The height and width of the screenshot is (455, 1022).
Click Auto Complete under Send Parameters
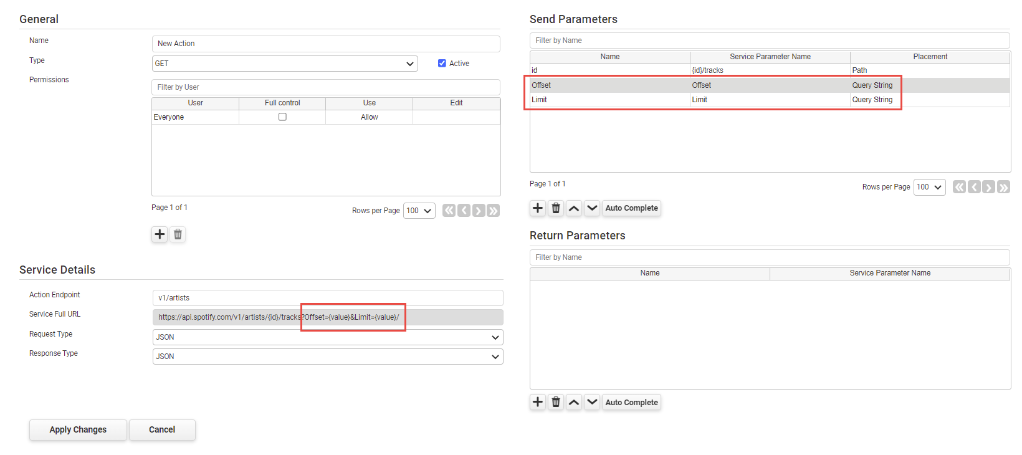click(631, 208)
